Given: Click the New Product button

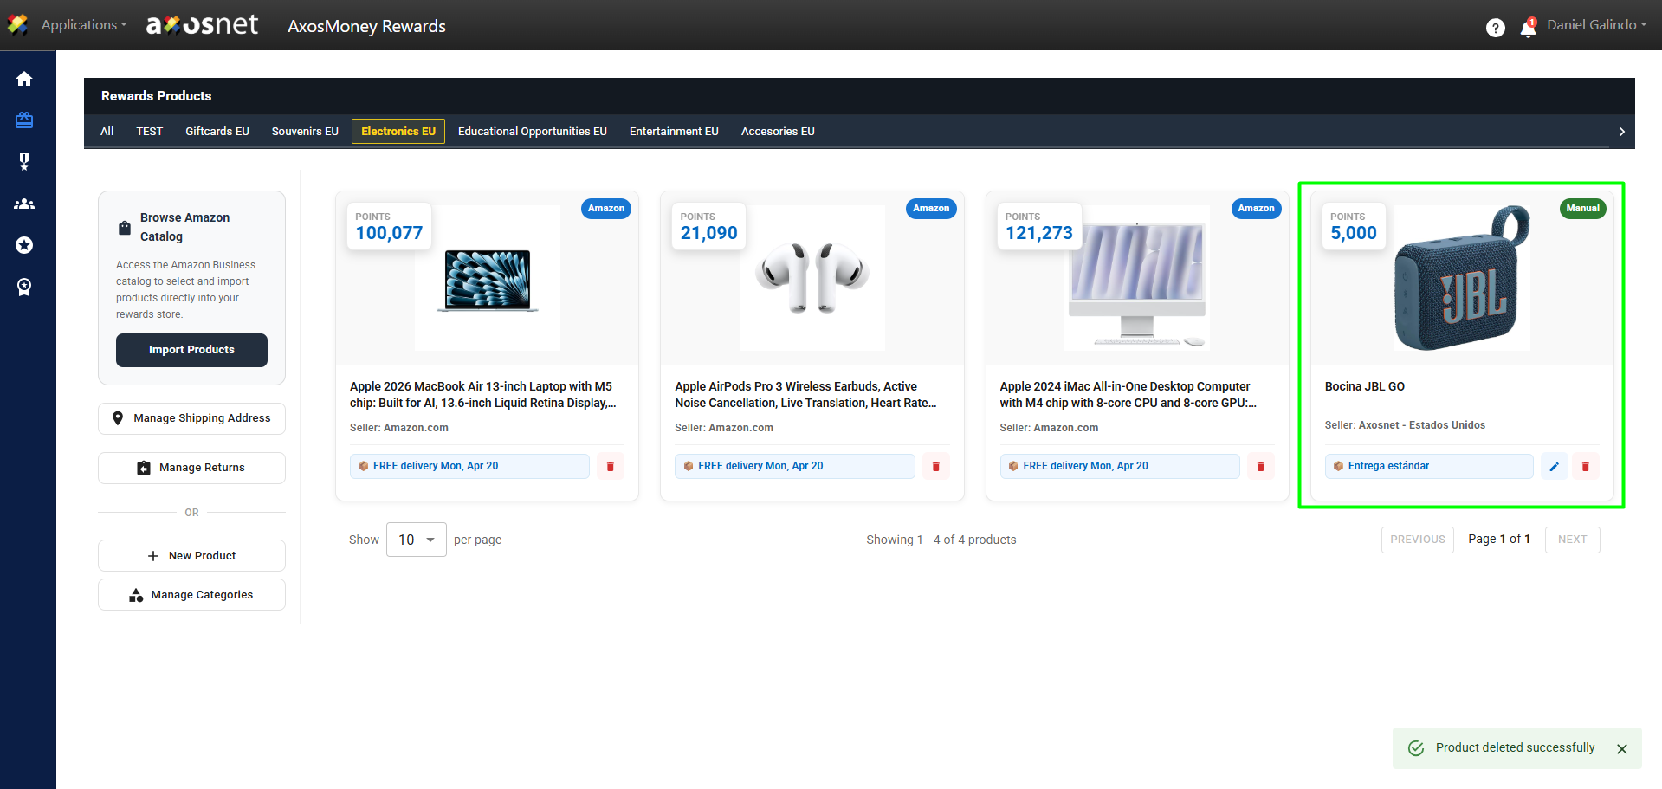Looking at the screenshot, I should tap(191, 556).
